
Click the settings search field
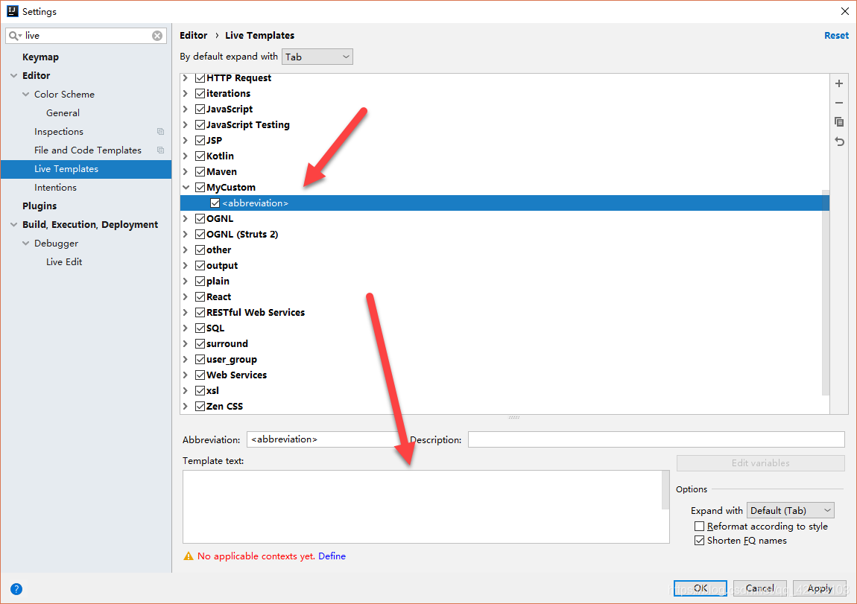click(x=87, y=36)
